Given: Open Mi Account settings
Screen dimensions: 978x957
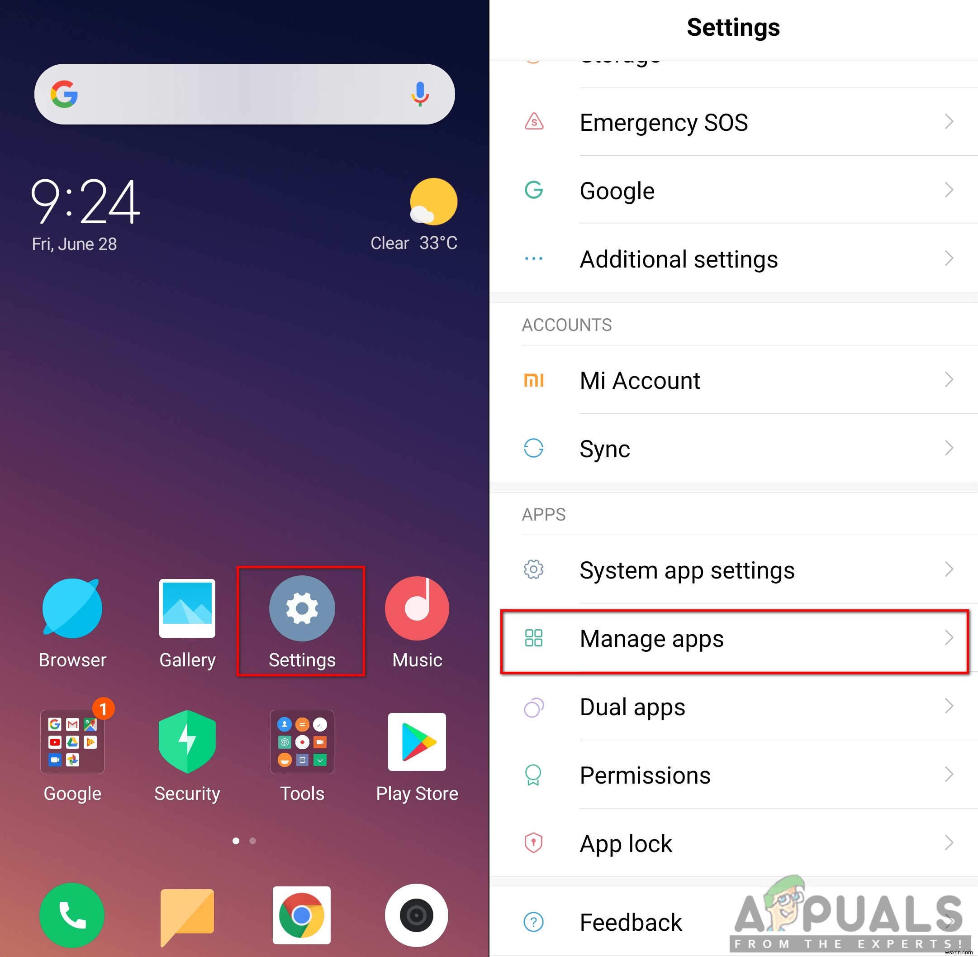Looking at the screenshot, I should tap(735, 378).
